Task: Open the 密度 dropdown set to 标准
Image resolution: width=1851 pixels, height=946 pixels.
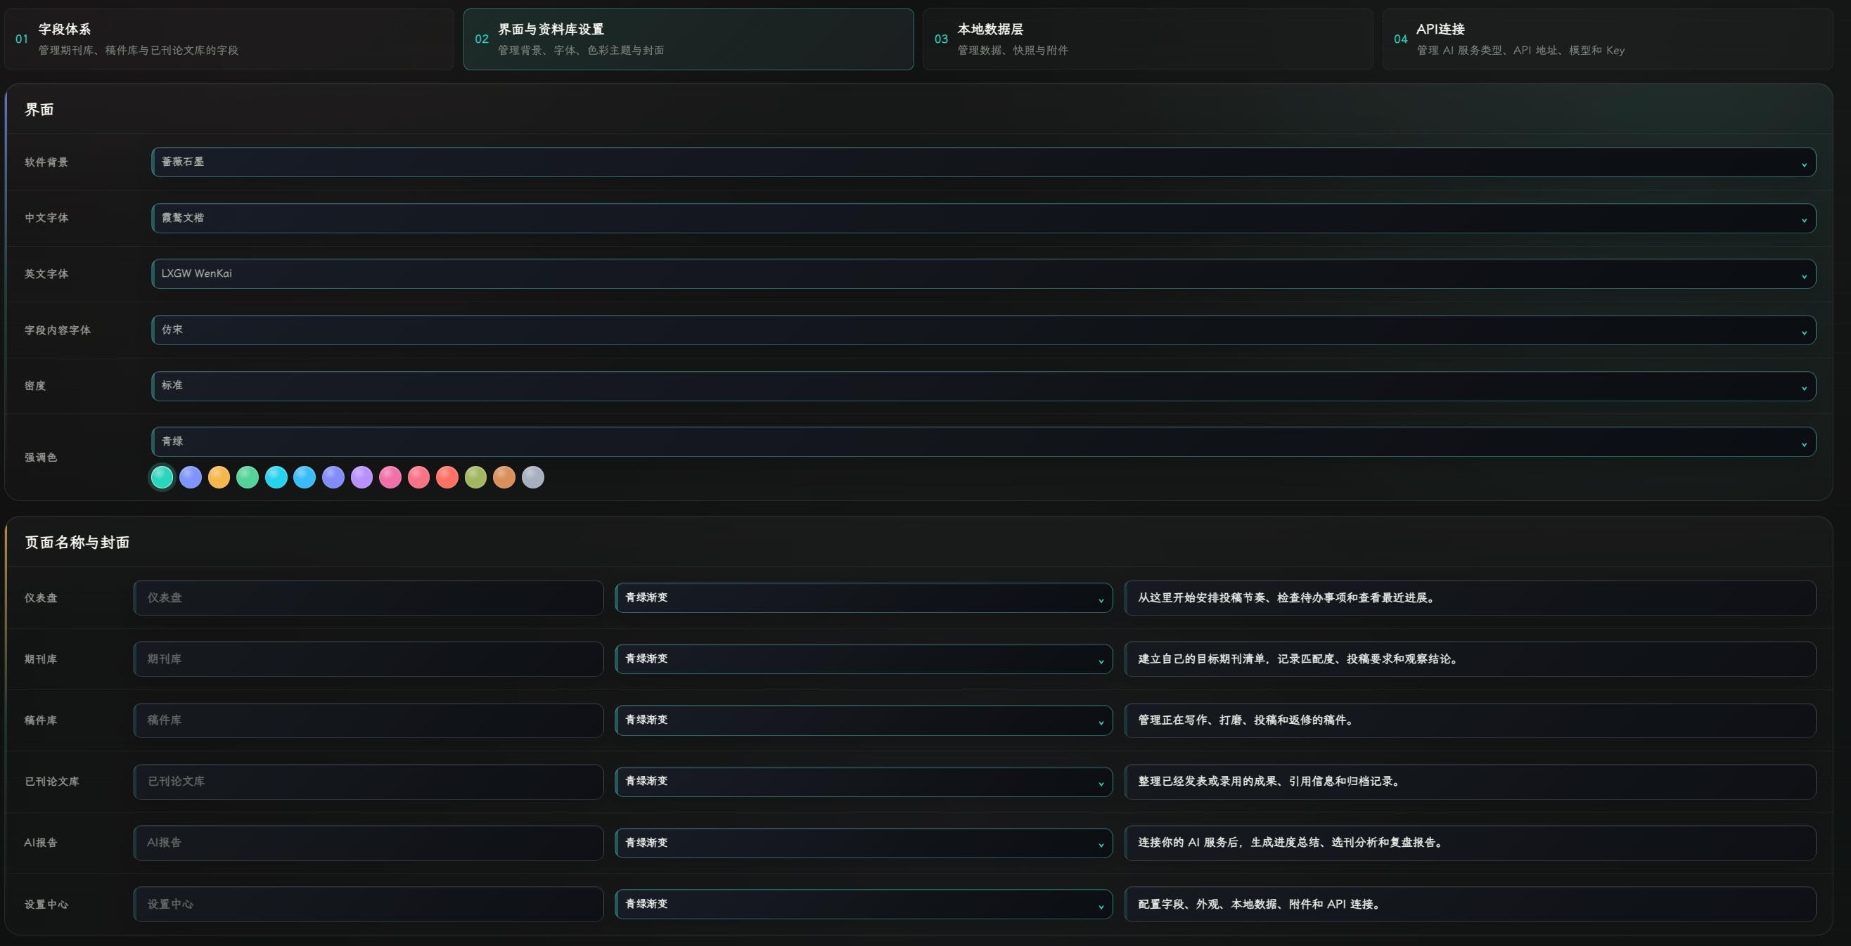Action: click(983, 386)
